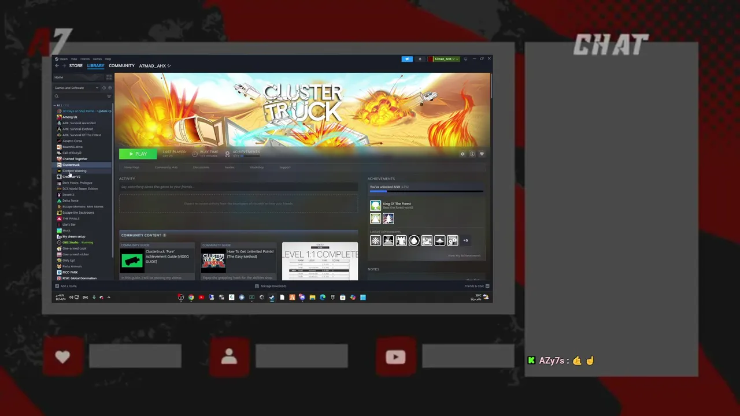Select Assetto Corsa in the library
Viewport: 740px width, 416px height.
click(72, 141)
